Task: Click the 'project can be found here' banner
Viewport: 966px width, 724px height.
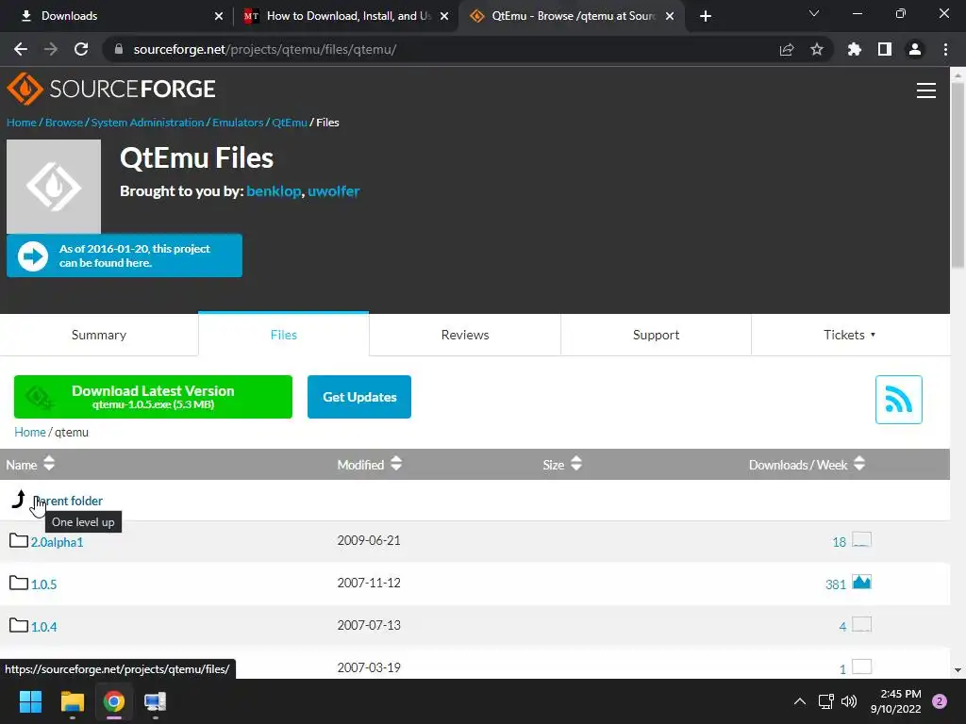Action: 125,255
